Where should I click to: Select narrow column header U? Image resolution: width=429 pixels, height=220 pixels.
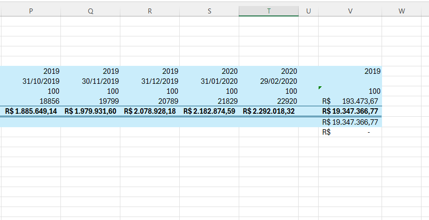tap(308, 11)
